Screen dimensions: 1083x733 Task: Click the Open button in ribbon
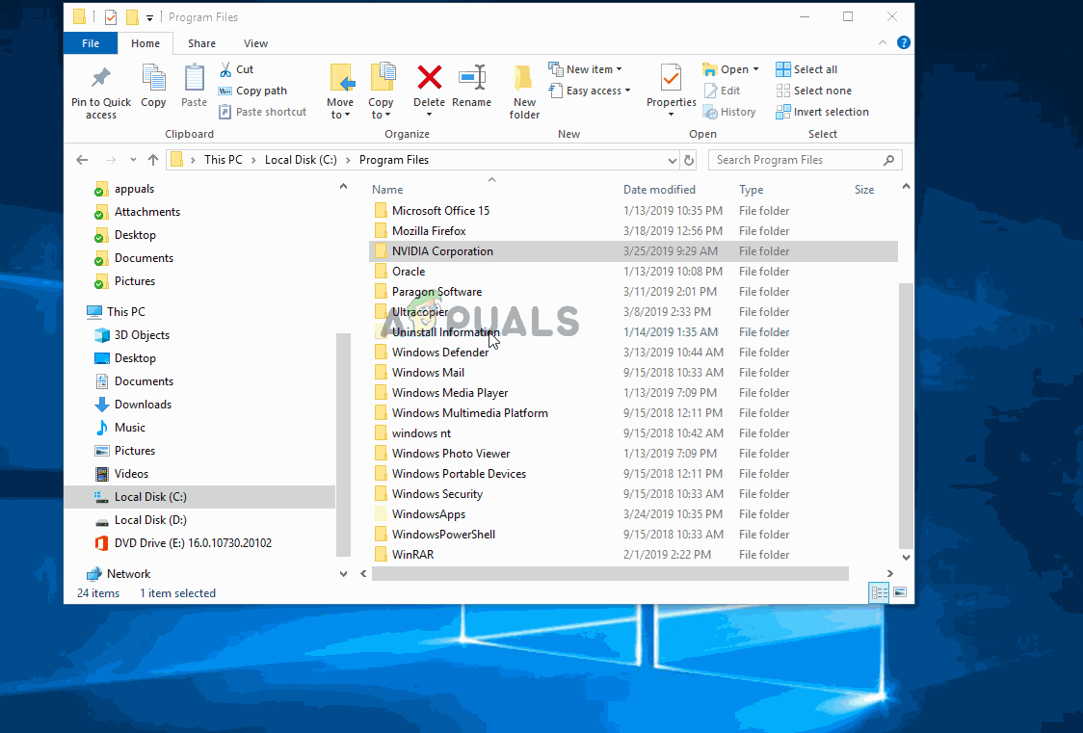tap(730, 69)
